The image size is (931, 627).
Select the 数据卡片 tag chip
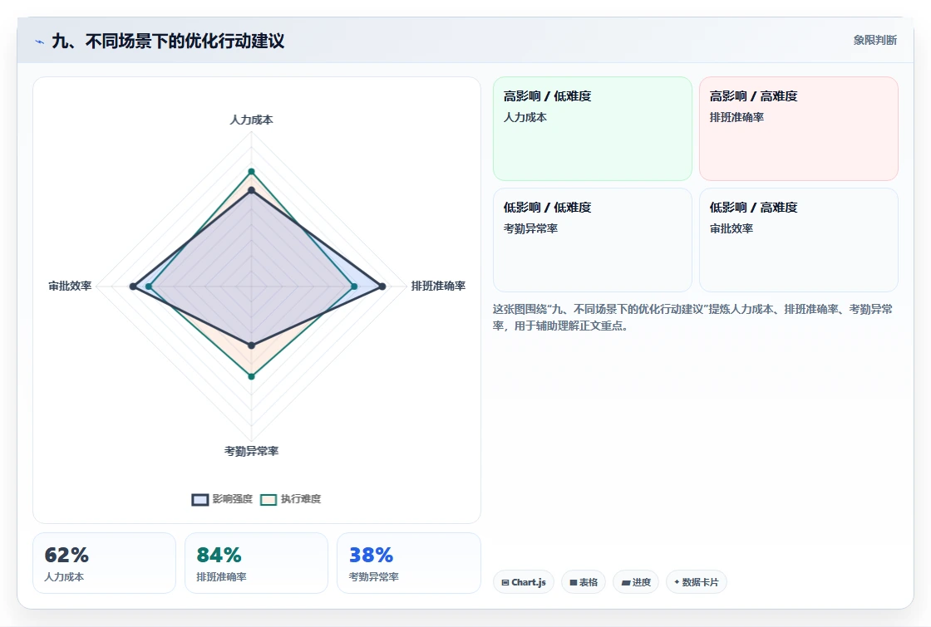tap(697, 582)
